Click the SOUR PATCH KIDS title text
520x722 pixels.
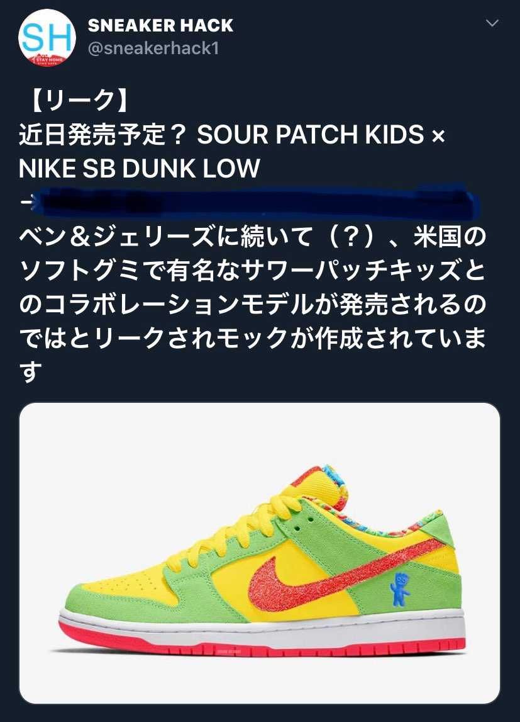click(x=310, y=134)
